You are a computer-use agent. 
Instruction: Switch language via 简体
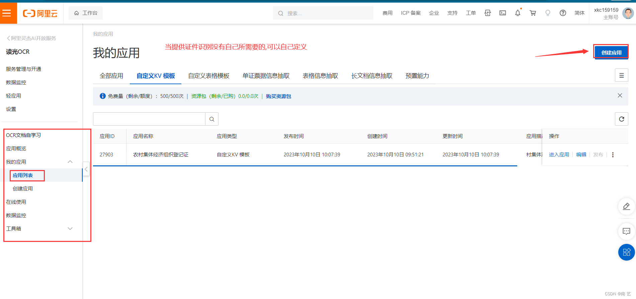pyautogui.click(x=579, y=13)
